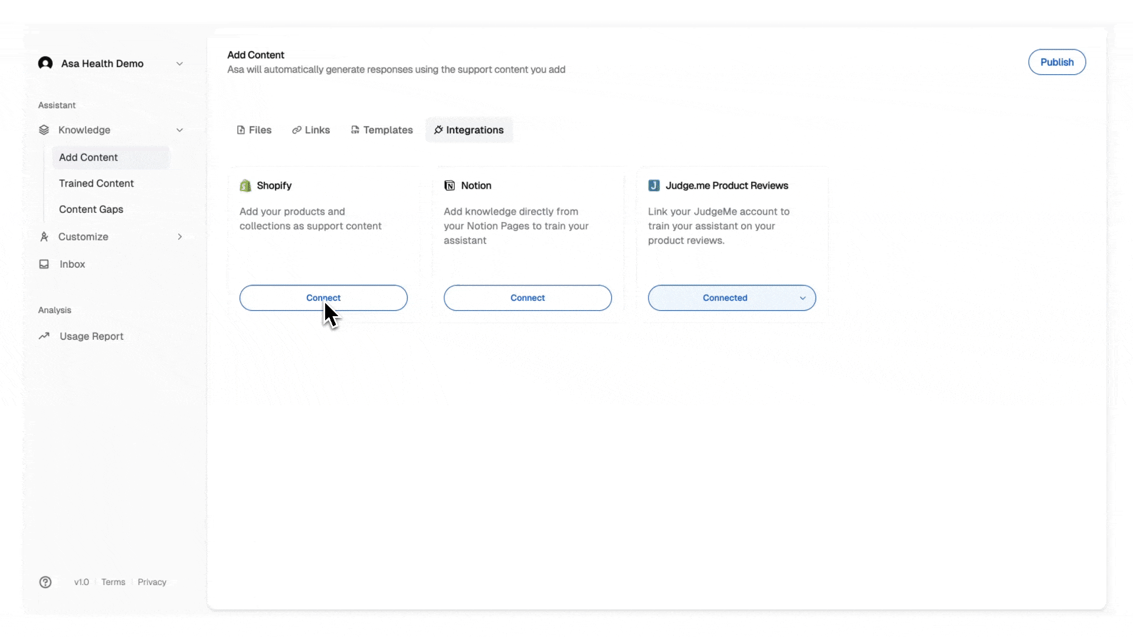This screenshot has width=1133, height=637.
Task: Expand the Asa Health Demo workspace dropdown
Action: pyautogui.click(x=179, y=64)
